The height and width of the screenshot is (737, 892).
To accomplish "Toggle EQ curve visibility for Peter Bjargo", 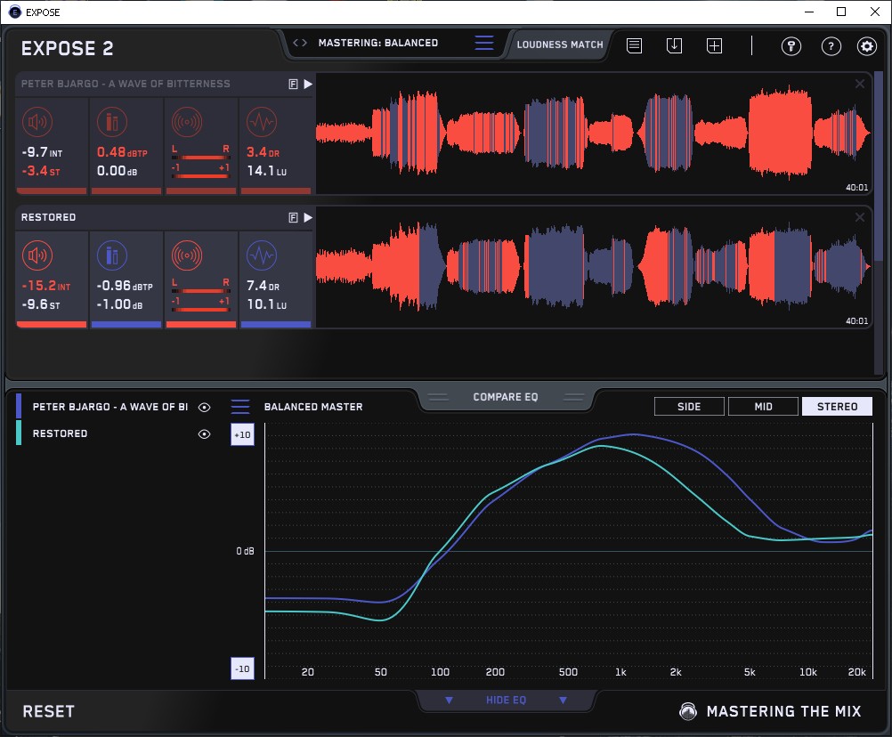I will tap(204, 407).
